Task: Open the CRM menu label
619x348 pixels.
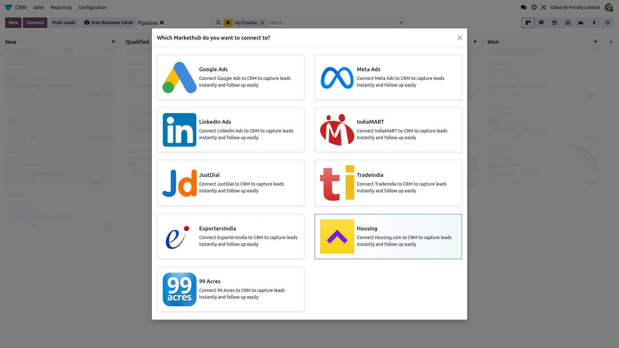Action: click(x=21, y=7)
